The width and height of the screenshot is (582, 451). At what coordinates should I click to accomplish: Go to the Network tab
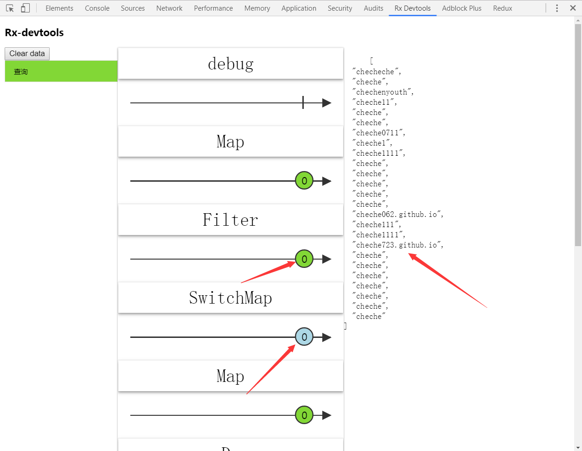(169, 8)
